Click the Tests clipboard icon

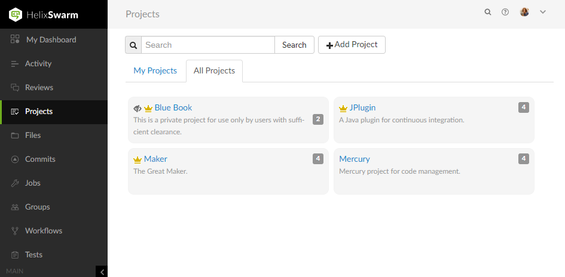(x=15, y=254)
